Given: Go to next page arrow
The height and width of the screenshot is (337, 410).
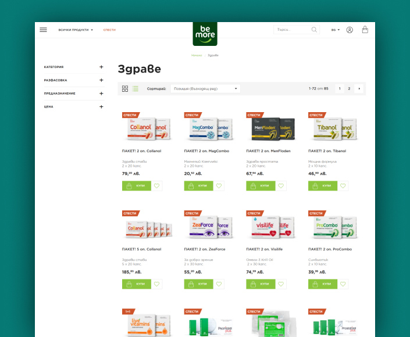Looking at the screenshot, I should (x=359, y=88).
